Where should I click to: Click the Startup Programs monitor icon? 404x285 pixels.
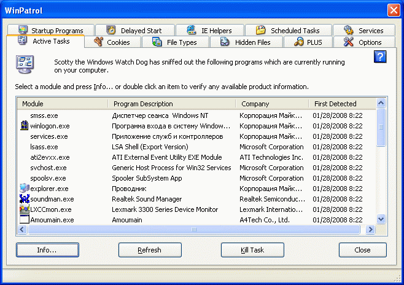coord(23,29)
